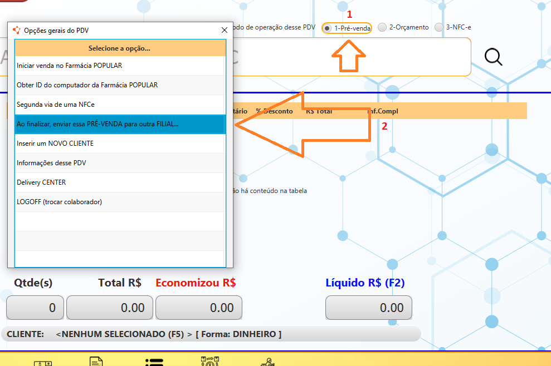This screenshot has height=366, width=551.
Task: Click the box transfer icon in bottom bar
Action: point(211,362)
